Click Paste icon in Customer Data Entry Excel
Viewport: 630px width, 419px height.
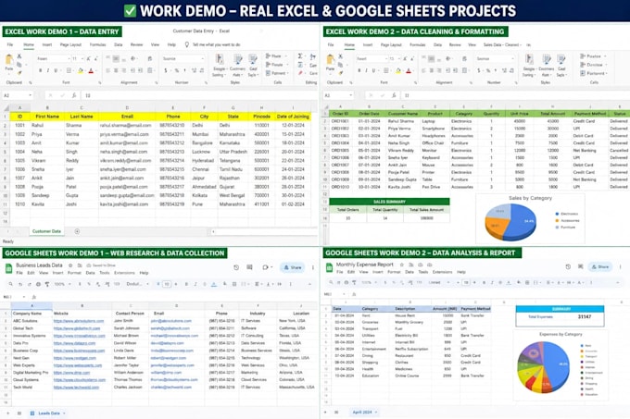point(9,61)
